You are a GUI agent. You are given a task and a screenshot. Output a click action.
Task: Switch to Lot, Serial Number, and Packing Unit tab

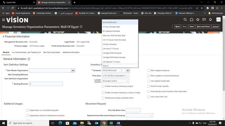26,52
